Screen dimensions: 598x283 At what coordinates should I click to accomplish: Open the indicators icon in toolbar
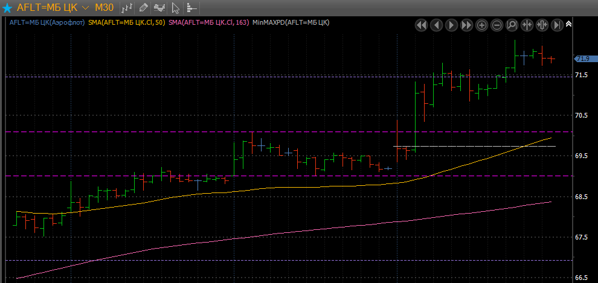click(159, 8)
